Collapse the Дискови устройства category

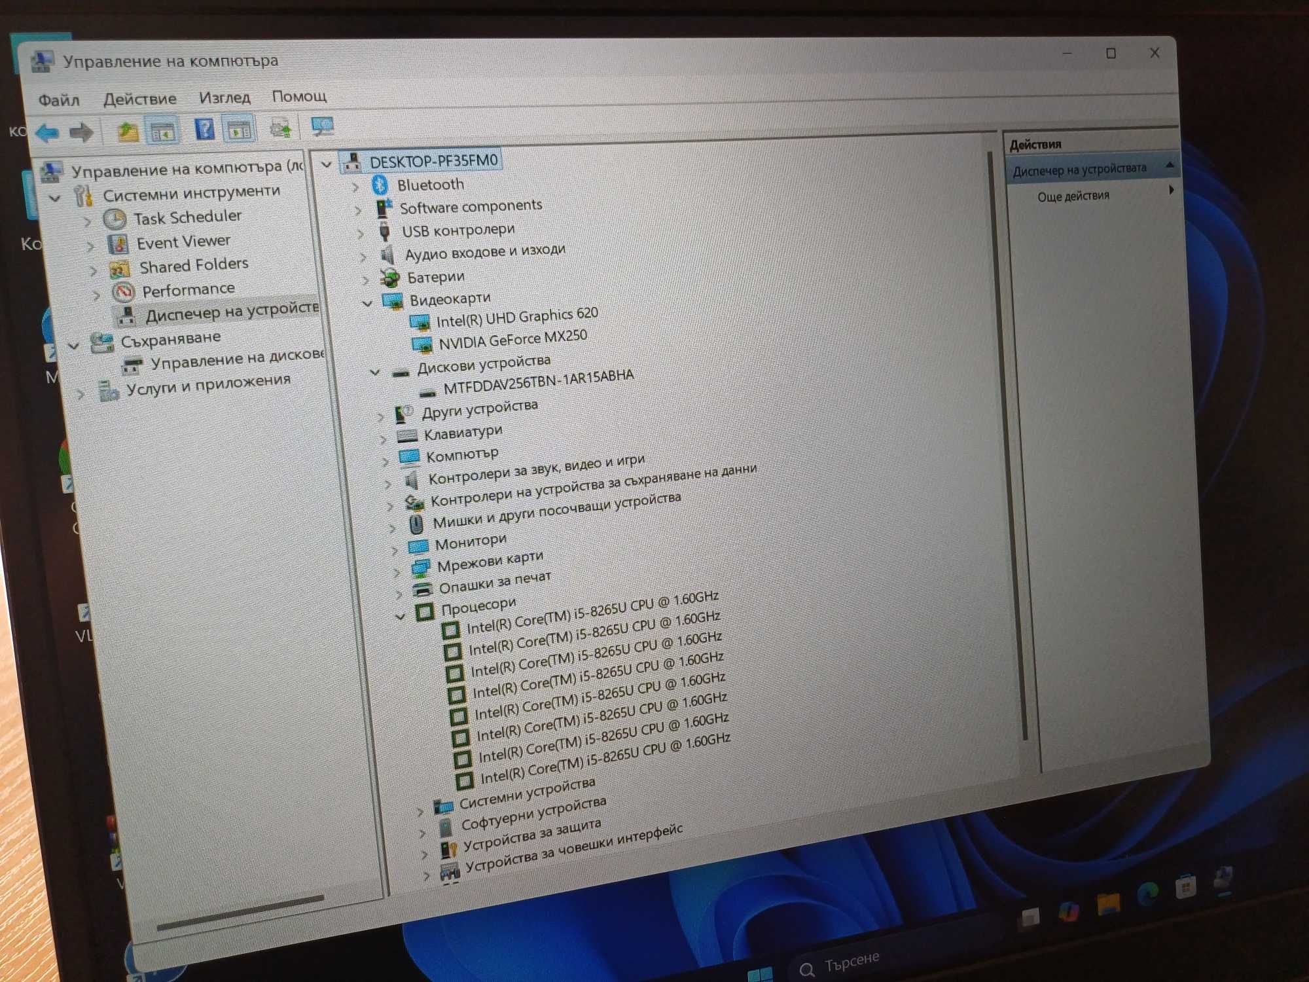[375, 372]
